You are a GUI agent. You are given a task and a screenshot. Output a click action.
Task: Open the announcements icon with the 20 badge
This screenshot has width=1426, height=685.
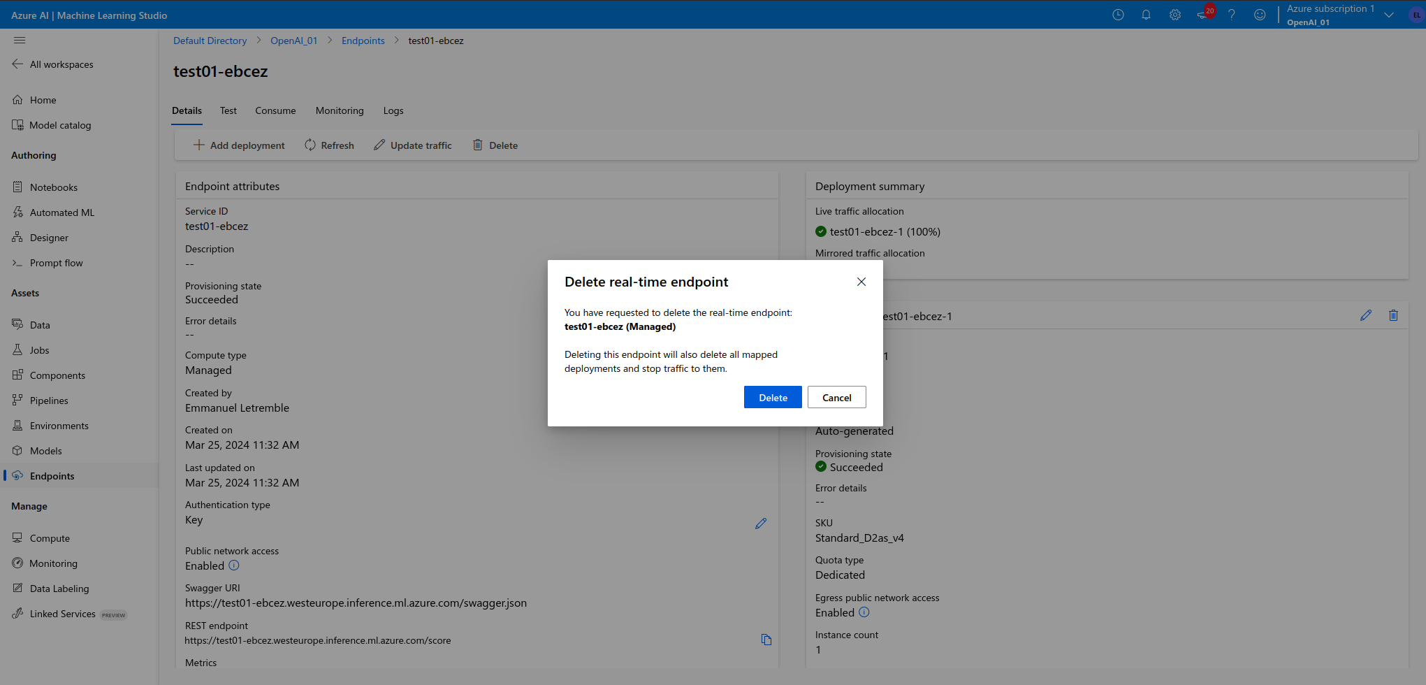[1205, 13]
